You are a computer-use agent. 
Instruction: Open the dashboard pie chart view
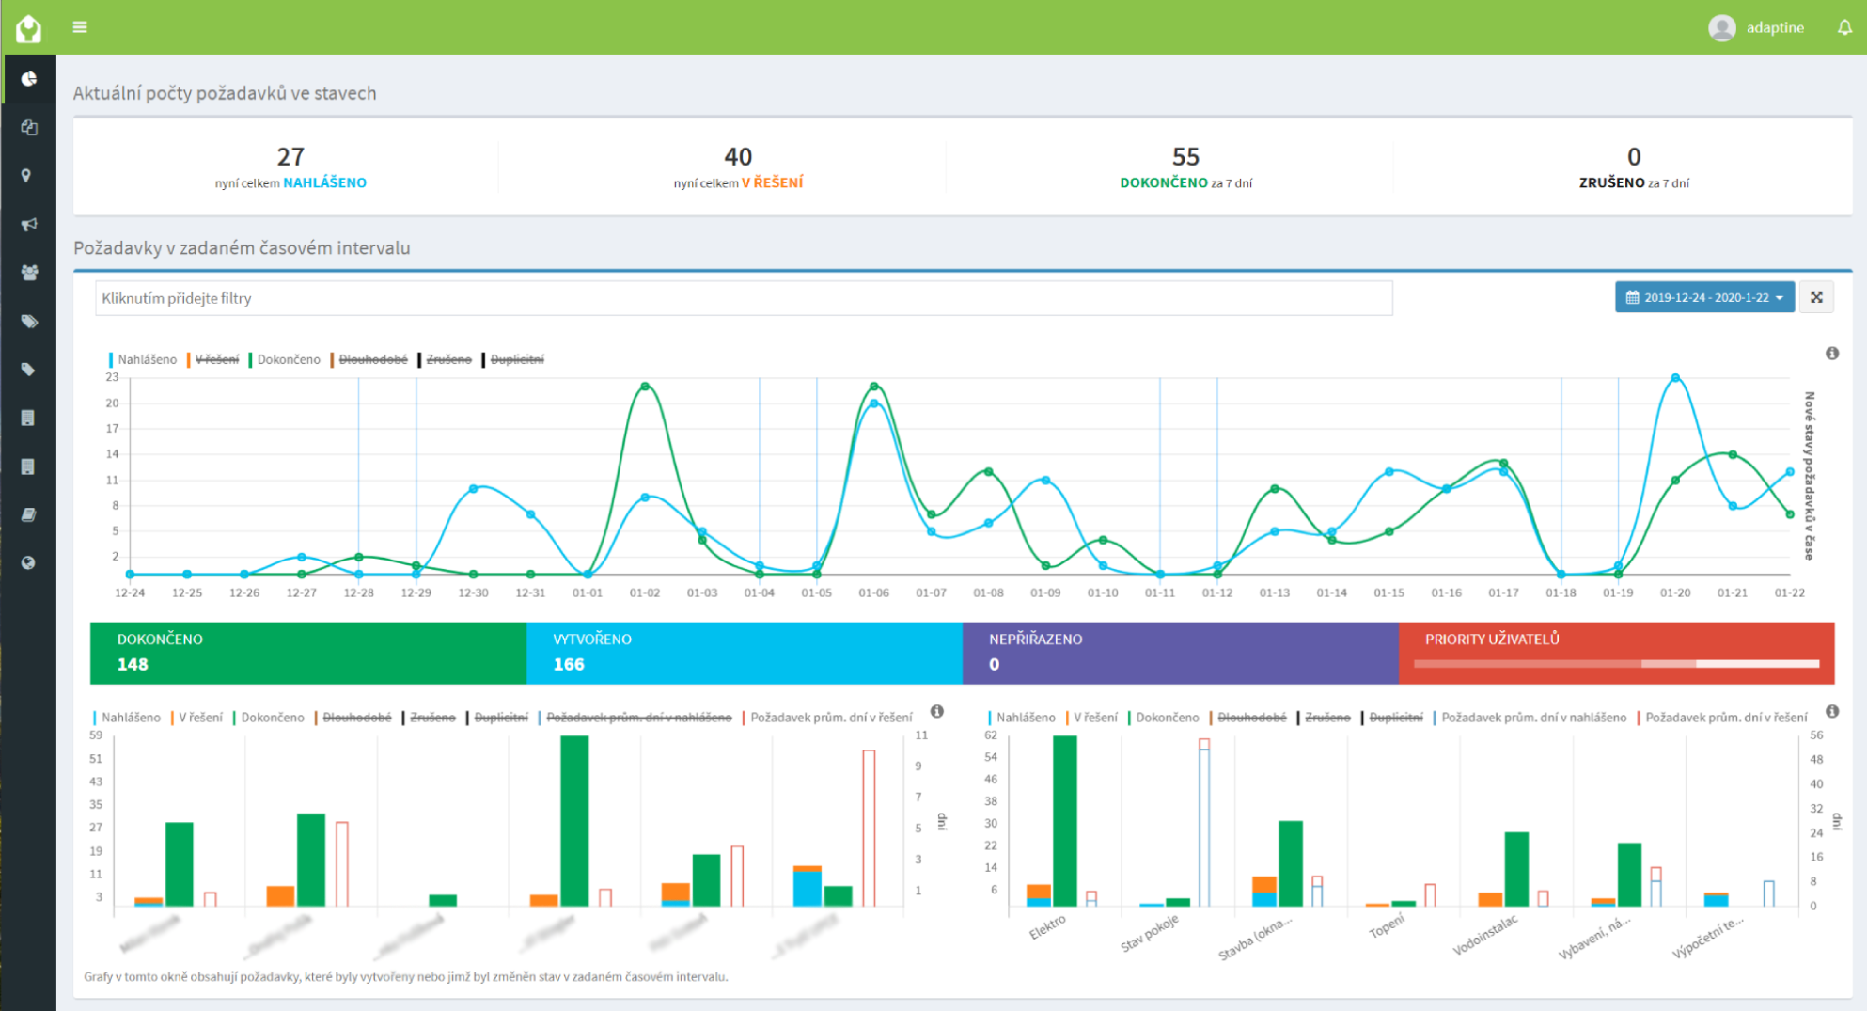pos(28,79)
